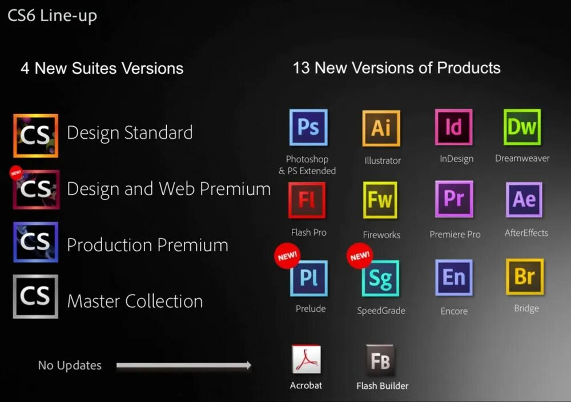The height and width of the screenshot is (402, 571).
Task: Click the Encore En icon
Action: click(x=454, y=277)
